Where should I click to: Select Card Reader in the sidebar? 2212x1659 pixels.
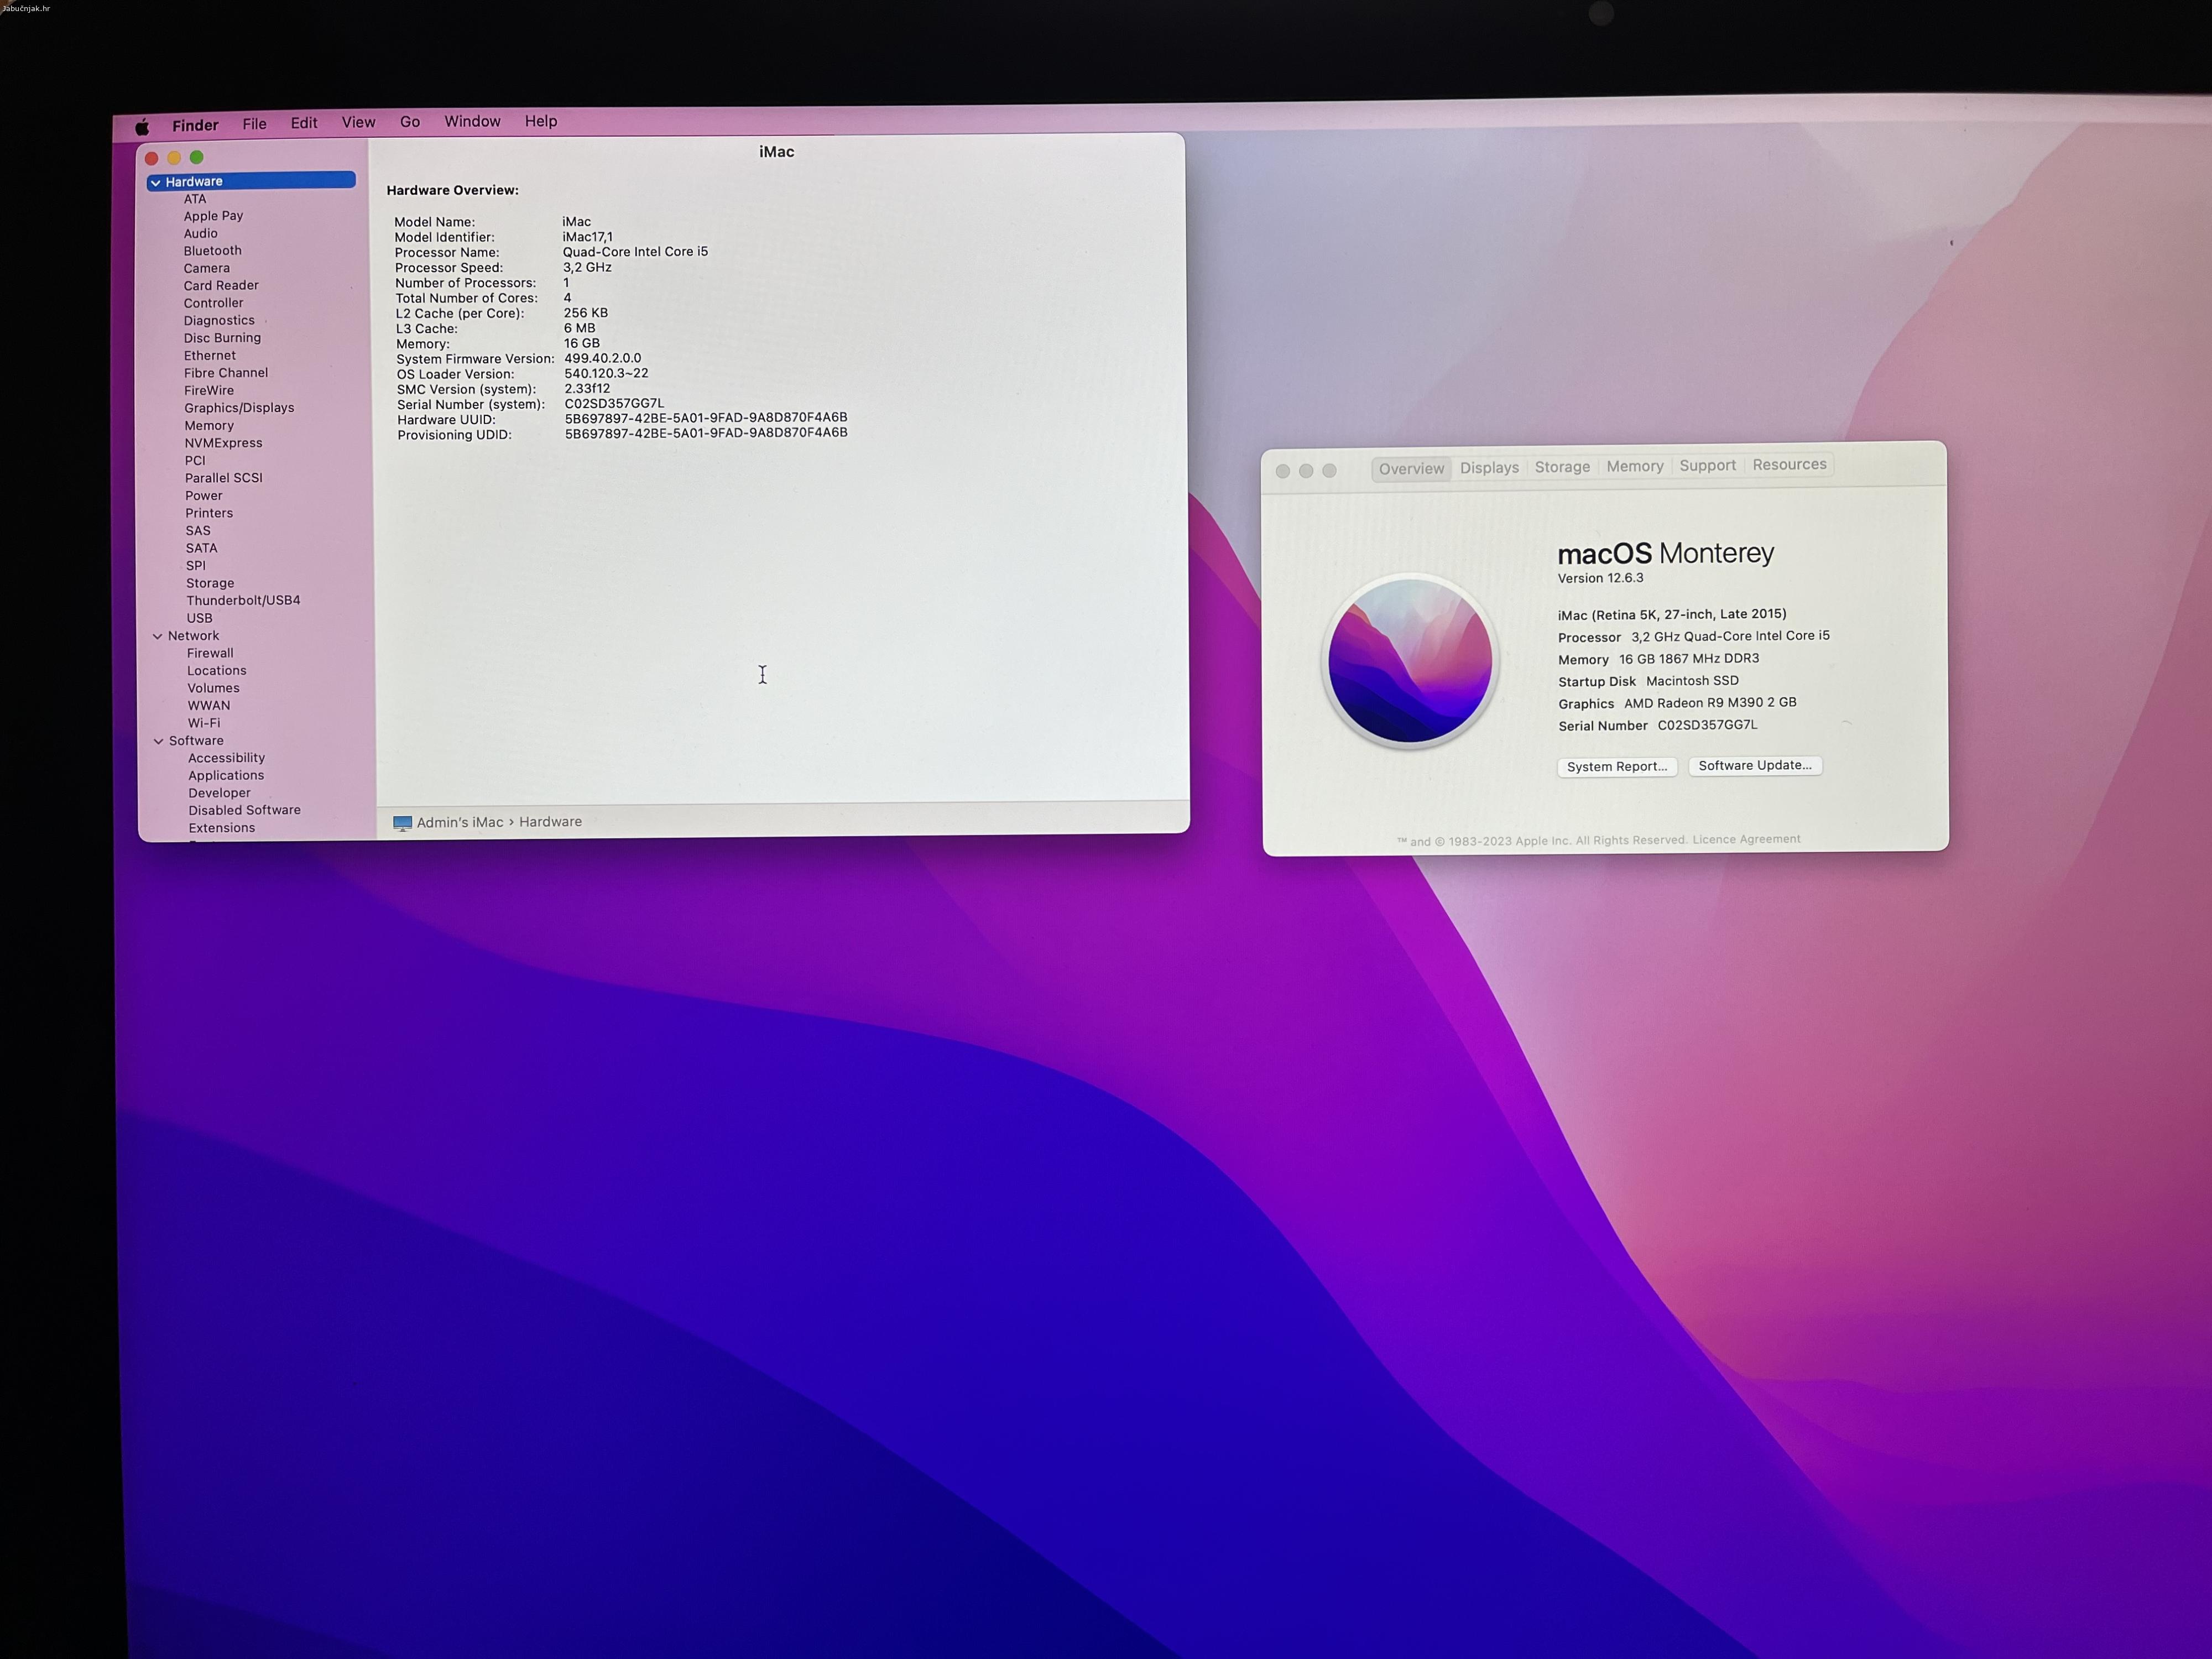pyautogui.click(x=221, y=286)
